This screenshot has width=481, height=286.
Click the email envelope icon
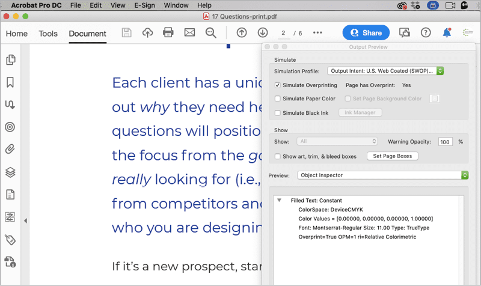tap(189, 33)
